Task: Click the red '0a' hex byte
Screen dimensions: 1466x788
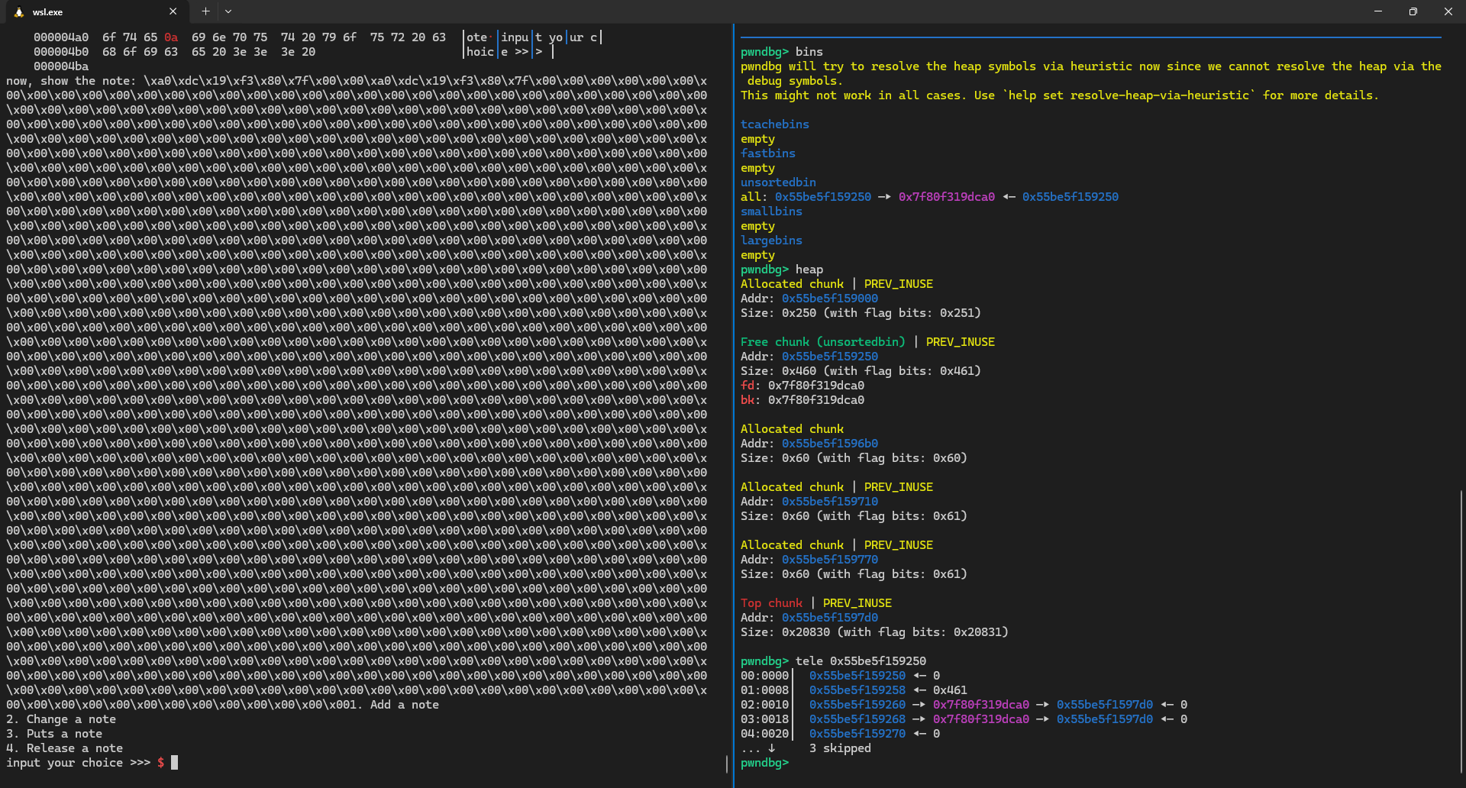Action: pyautogui.click(x=171, y=37)
